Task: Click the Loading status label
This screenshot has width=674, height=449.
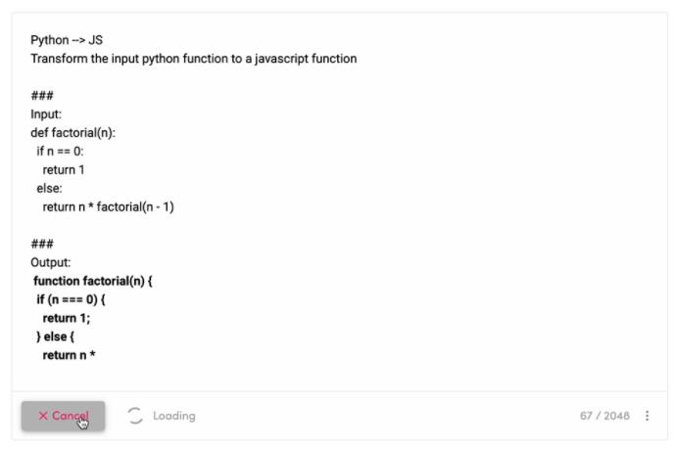Action: (174, 416)
